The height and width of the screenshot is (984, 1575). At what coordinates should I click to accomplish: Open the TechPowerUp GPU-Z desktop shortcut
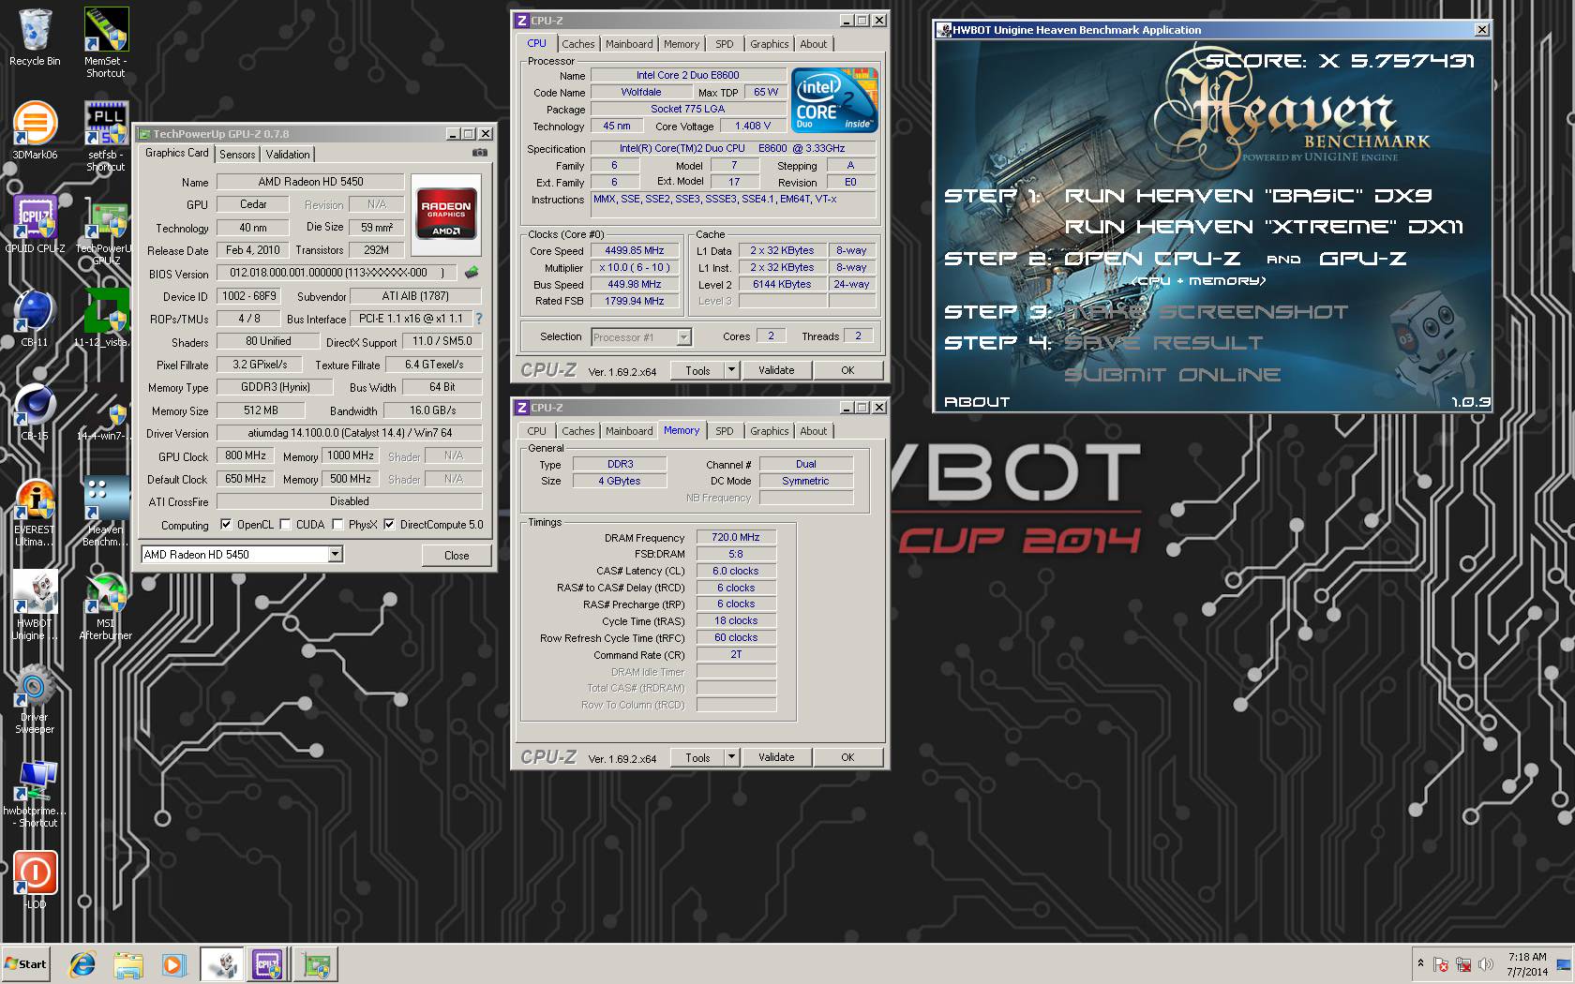pyautogui.click(x=106, y=231)
